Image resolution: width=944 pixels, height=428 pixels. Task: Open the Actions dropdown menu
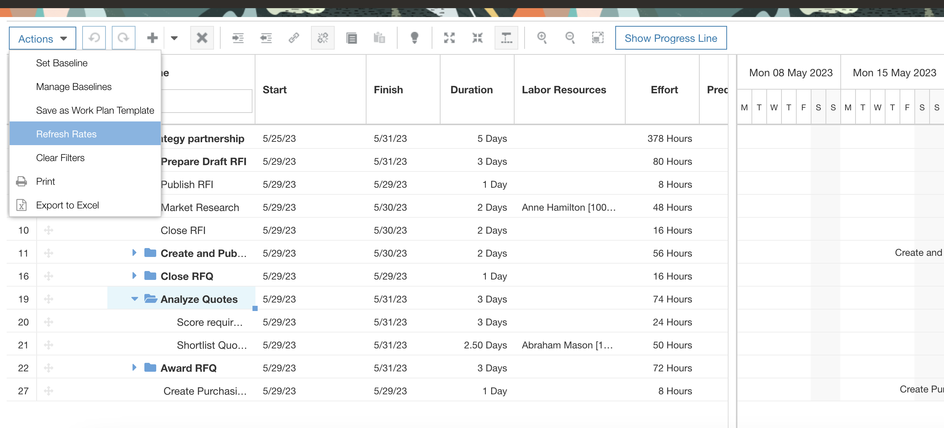click(x=43, y=39)
